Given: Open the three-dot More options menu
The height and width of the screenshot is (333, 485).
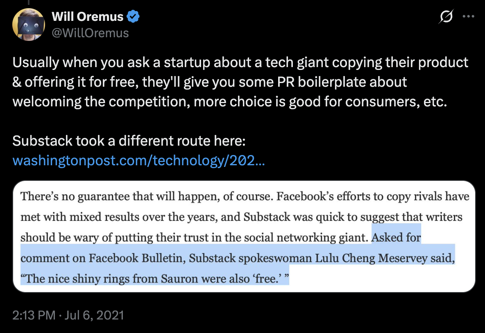Looking at the screenshot, I should (468, 17).
